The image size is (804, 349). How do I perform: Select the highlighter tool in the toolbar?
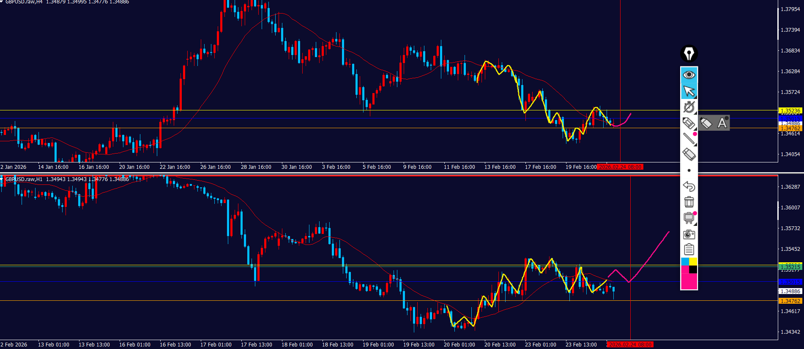[689, 123]
